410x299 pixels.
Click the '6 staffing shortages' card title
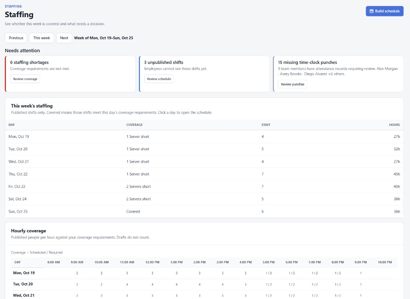(x=29, y=62)
